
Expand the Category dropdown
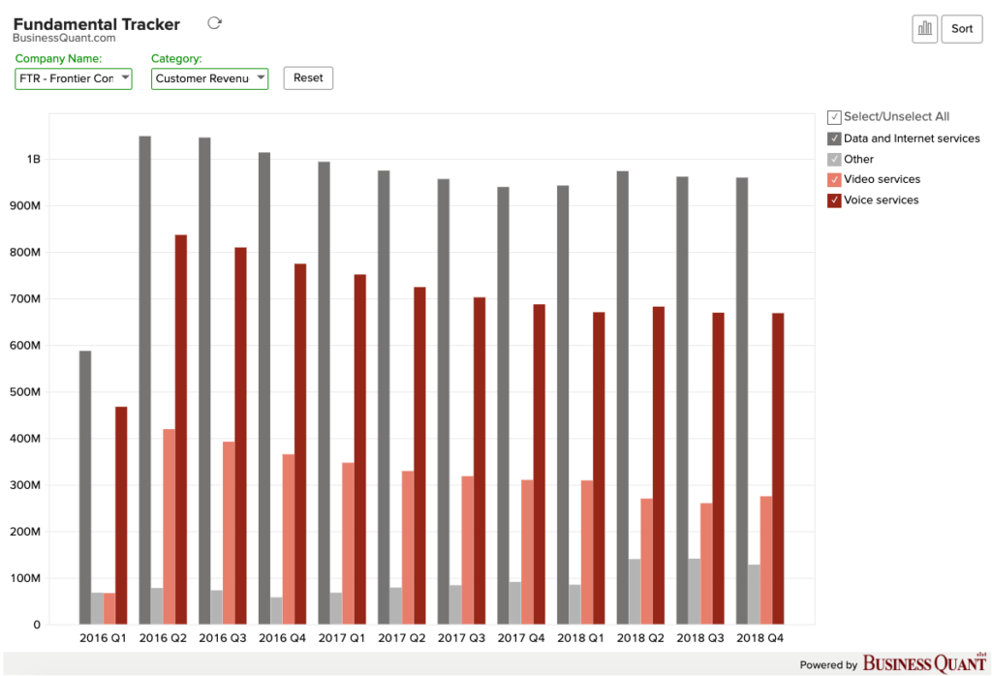(x=209, y=78)
